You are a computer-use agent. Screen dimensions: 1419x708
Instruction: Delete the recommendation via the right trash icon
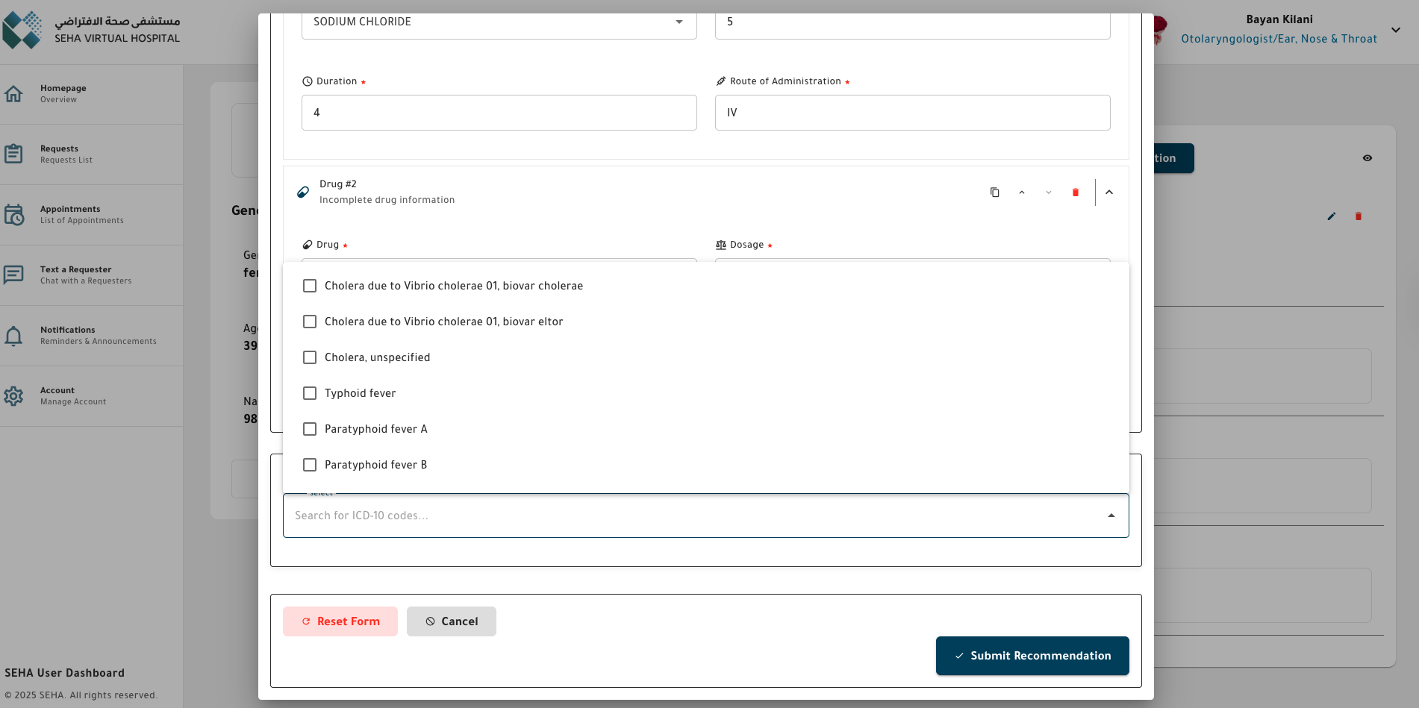pyautogui.click(x=1358, y=216)
